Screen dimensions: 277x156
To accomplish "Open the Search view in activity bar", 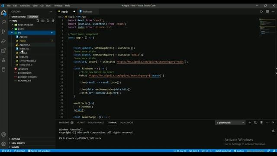I will click(x=3, y=22).
